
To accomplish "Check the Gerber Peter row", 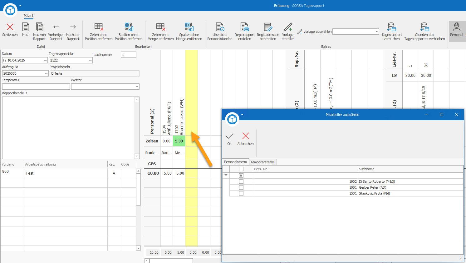I will coord(241,187).
